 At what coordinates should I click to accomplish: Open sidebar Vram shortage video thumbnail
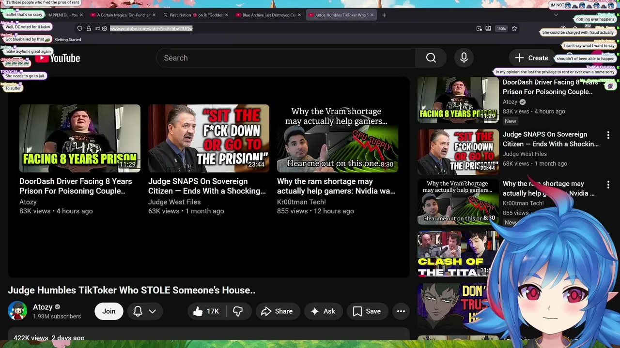[458, 202]
